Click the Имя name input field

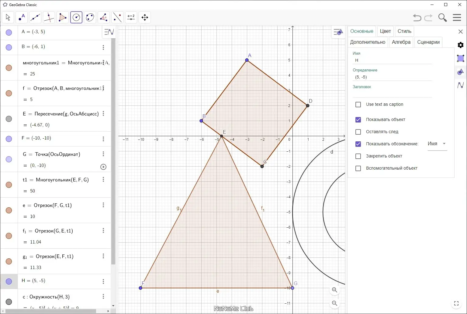click(392, 60)
